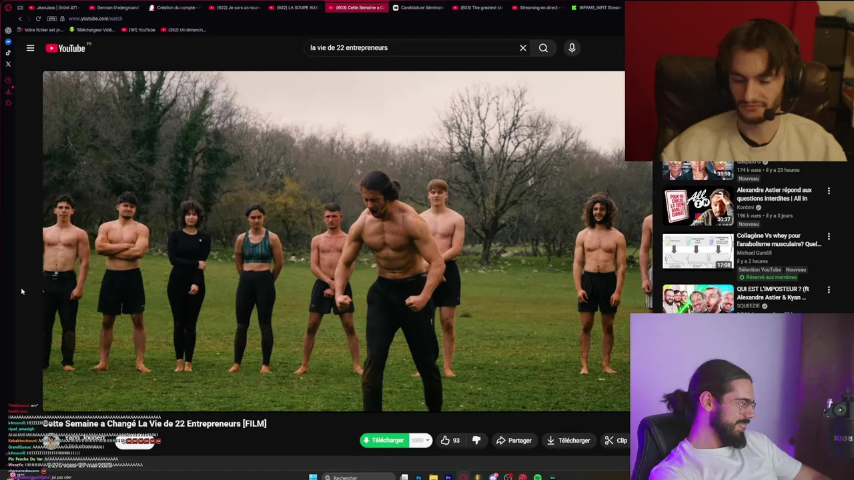Open the Michael Gundill channel link

tap(754, 253)
